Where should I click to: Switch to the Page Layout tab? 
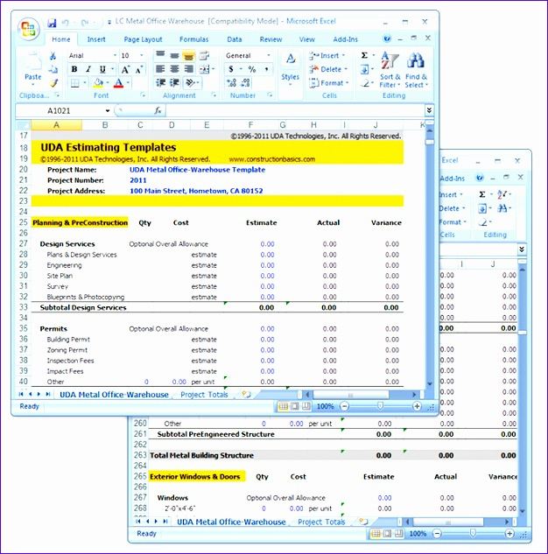point(143,39)
